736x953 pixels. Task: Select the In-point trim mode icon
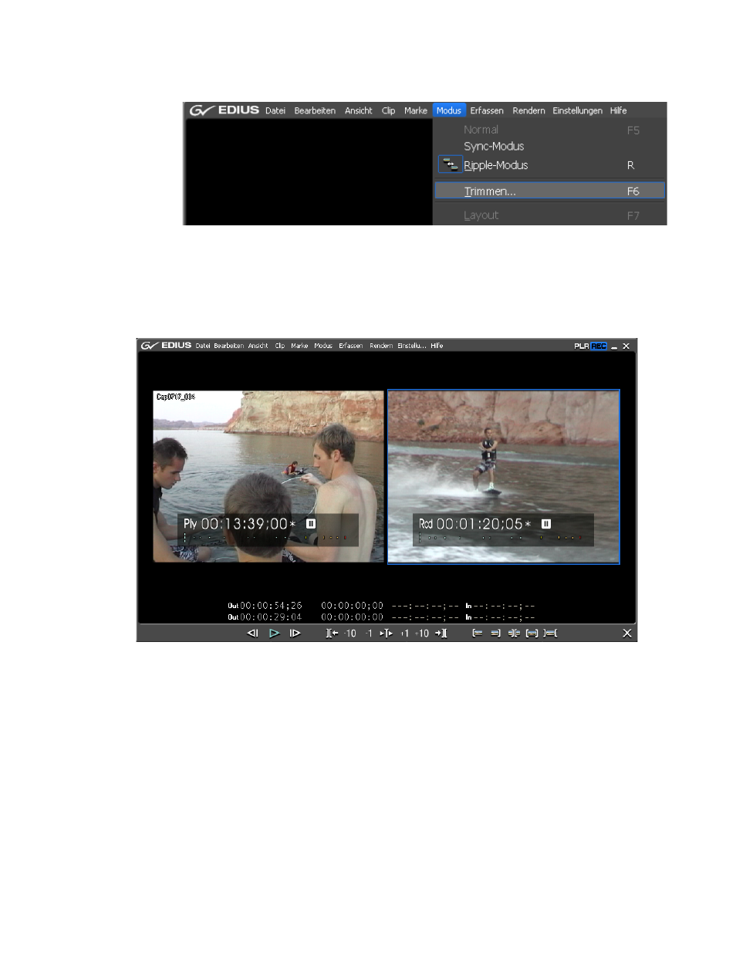[x=478, y=634]
